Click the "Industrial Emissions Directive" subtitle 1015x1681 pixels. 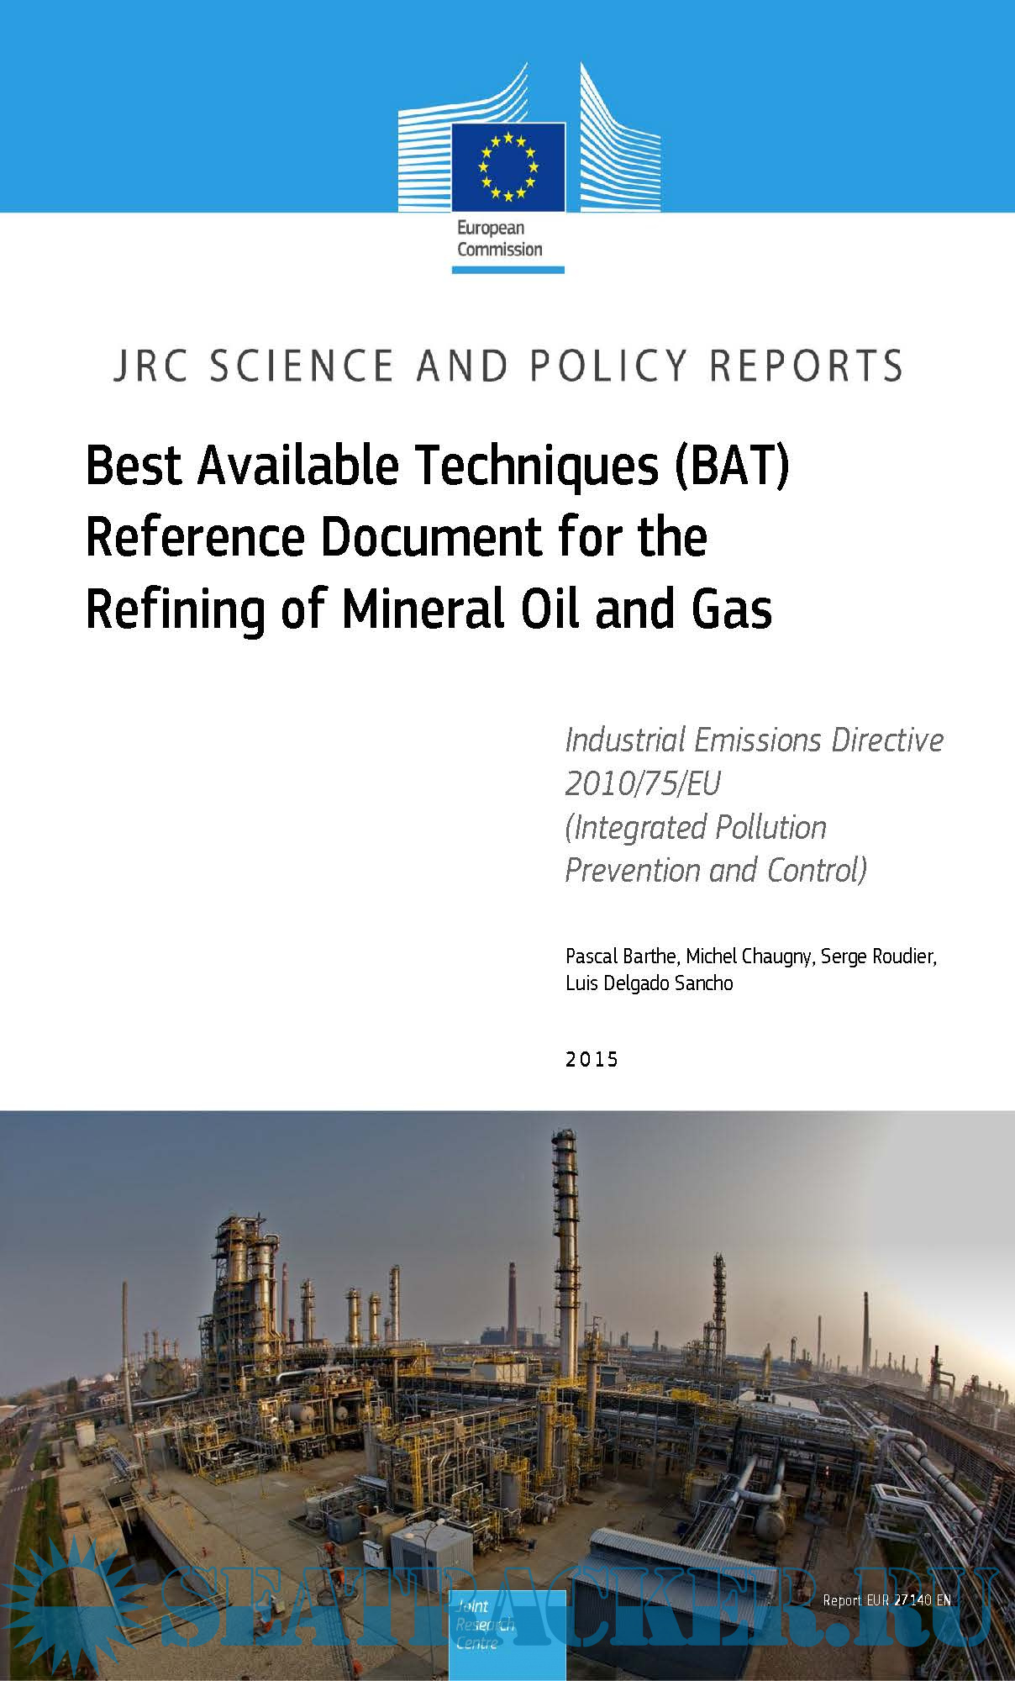(754, 740)
